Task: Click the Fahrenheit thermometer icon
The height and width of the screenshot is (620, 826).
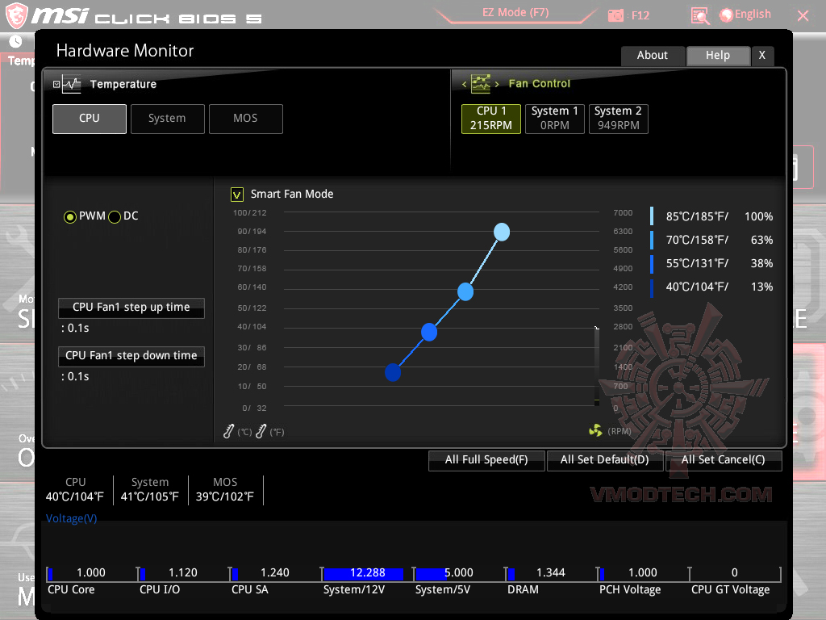Action: 261,431
